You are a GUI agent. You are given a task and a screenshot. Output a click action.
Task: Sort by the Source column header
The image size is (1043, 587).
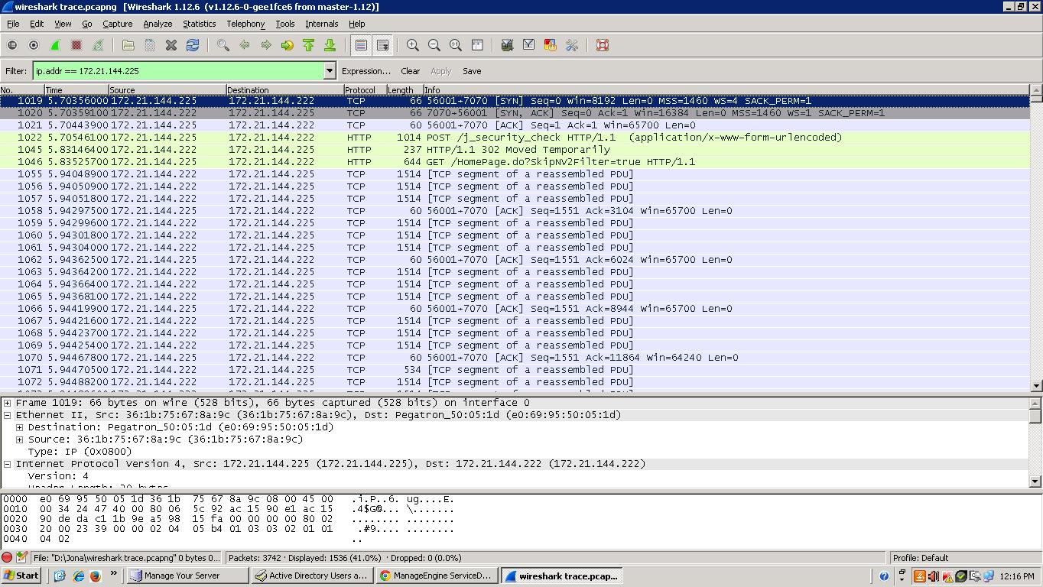pyautogui.click(x=167, y=90)
